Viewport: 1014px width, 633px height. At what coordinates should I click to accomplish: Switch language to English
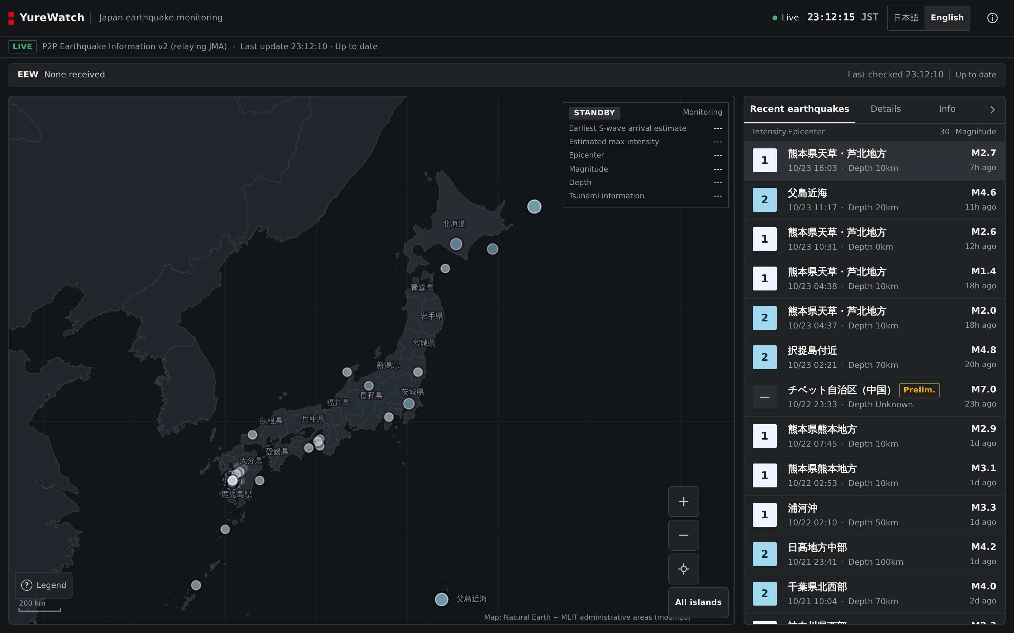947,18
